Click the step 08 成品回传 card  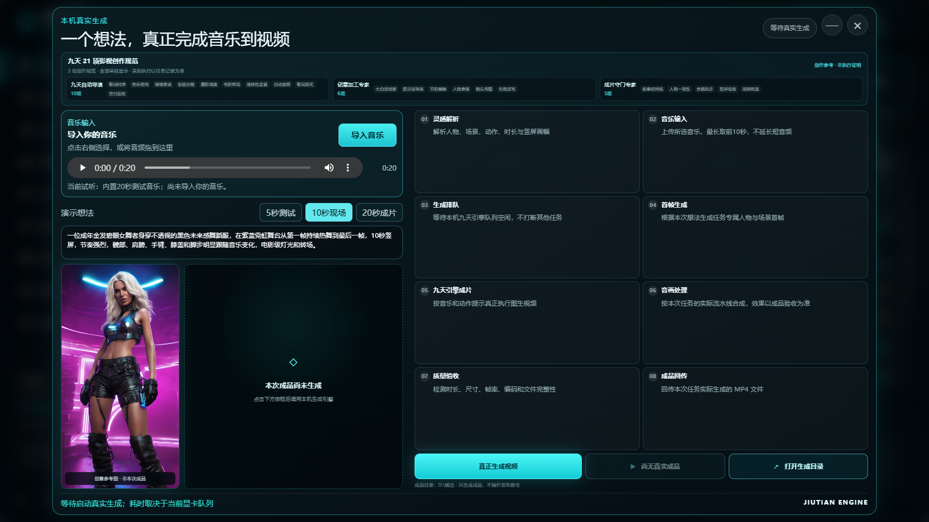pos(755,409)
